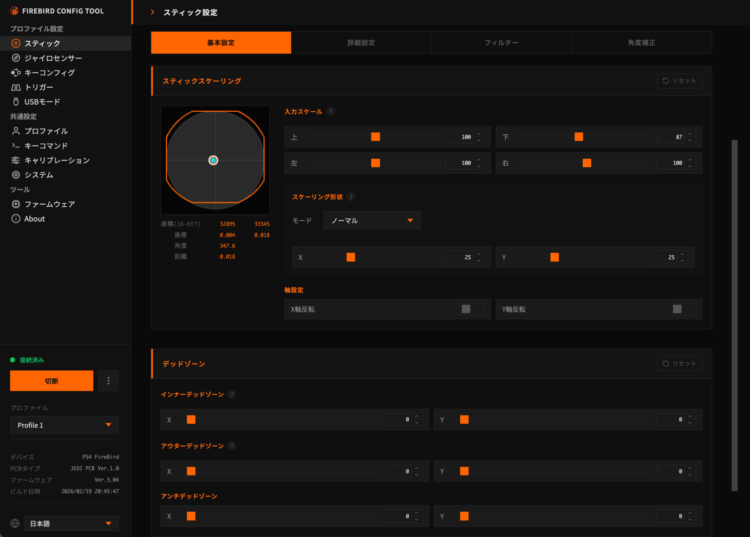
Task: Click help icon next to 入力スケール
Action: (x=331, y=112)
